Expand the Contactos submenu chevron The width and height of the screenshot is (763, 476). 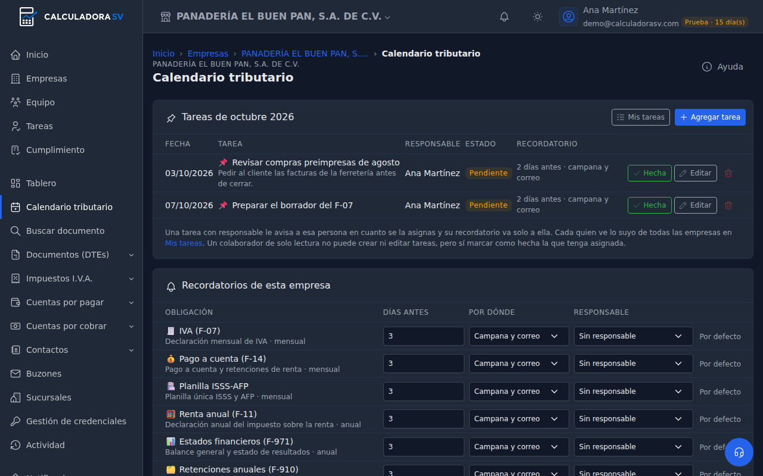click(x=131, y=350)
